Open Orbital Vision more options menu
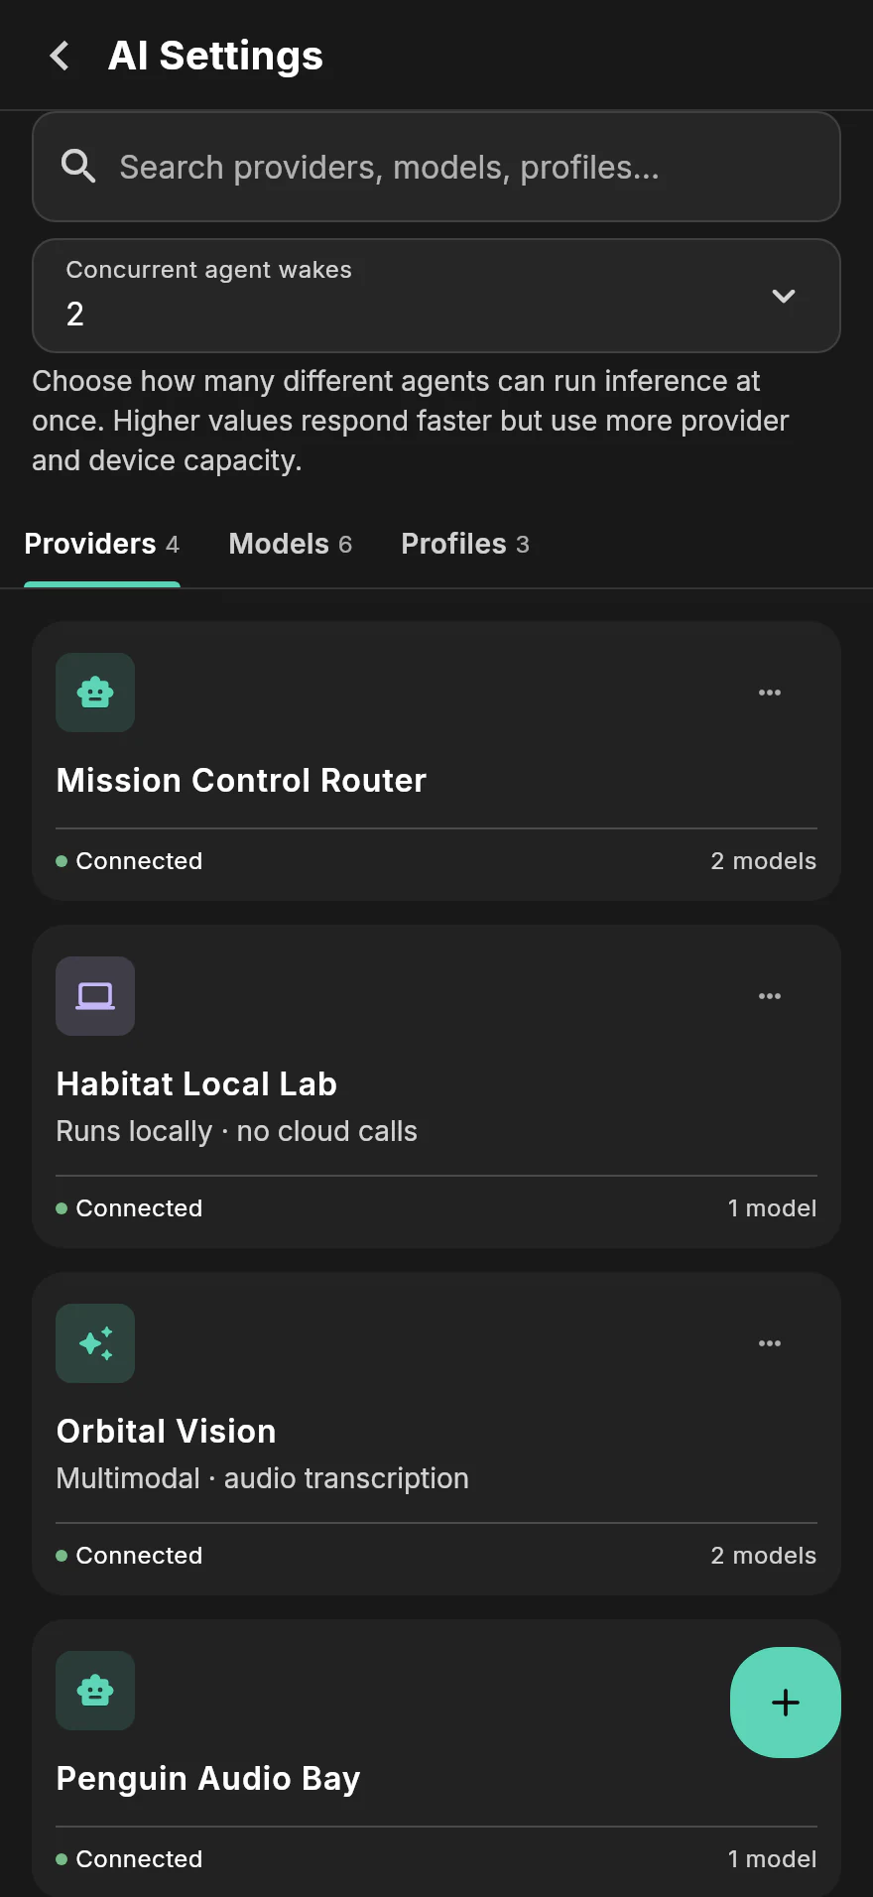 [x=770, y=1343]
